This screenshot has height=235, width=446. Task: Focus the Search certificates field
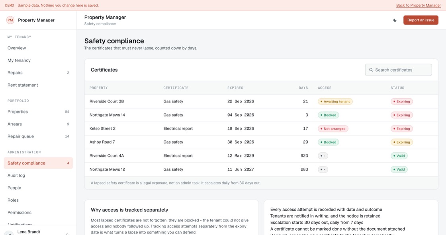(x=398, y=70)
